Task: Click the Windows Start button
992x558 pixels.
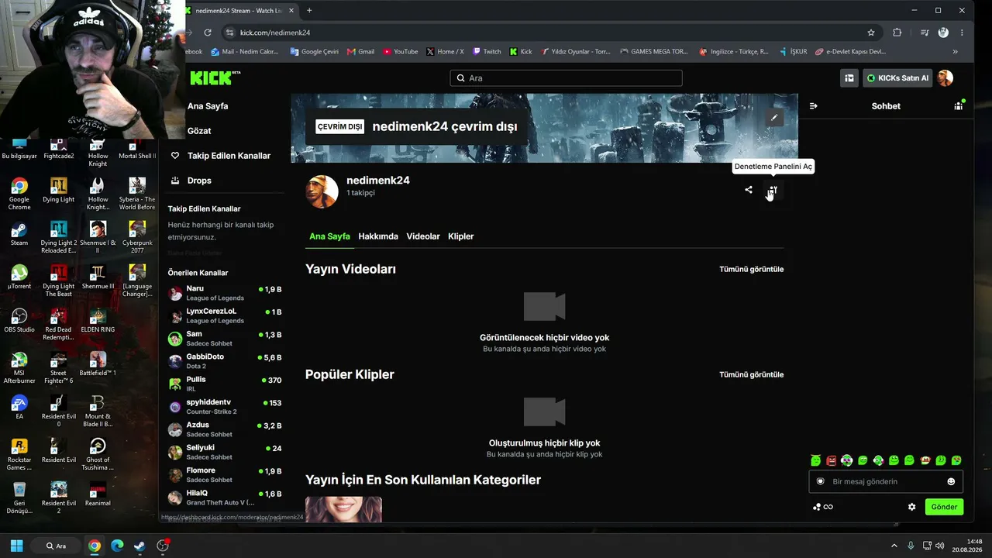Action: click(x=16, y=546)
